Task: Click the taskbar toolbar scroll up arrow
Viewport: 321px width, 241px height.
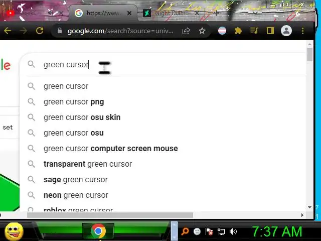Action: coord(174,224)
